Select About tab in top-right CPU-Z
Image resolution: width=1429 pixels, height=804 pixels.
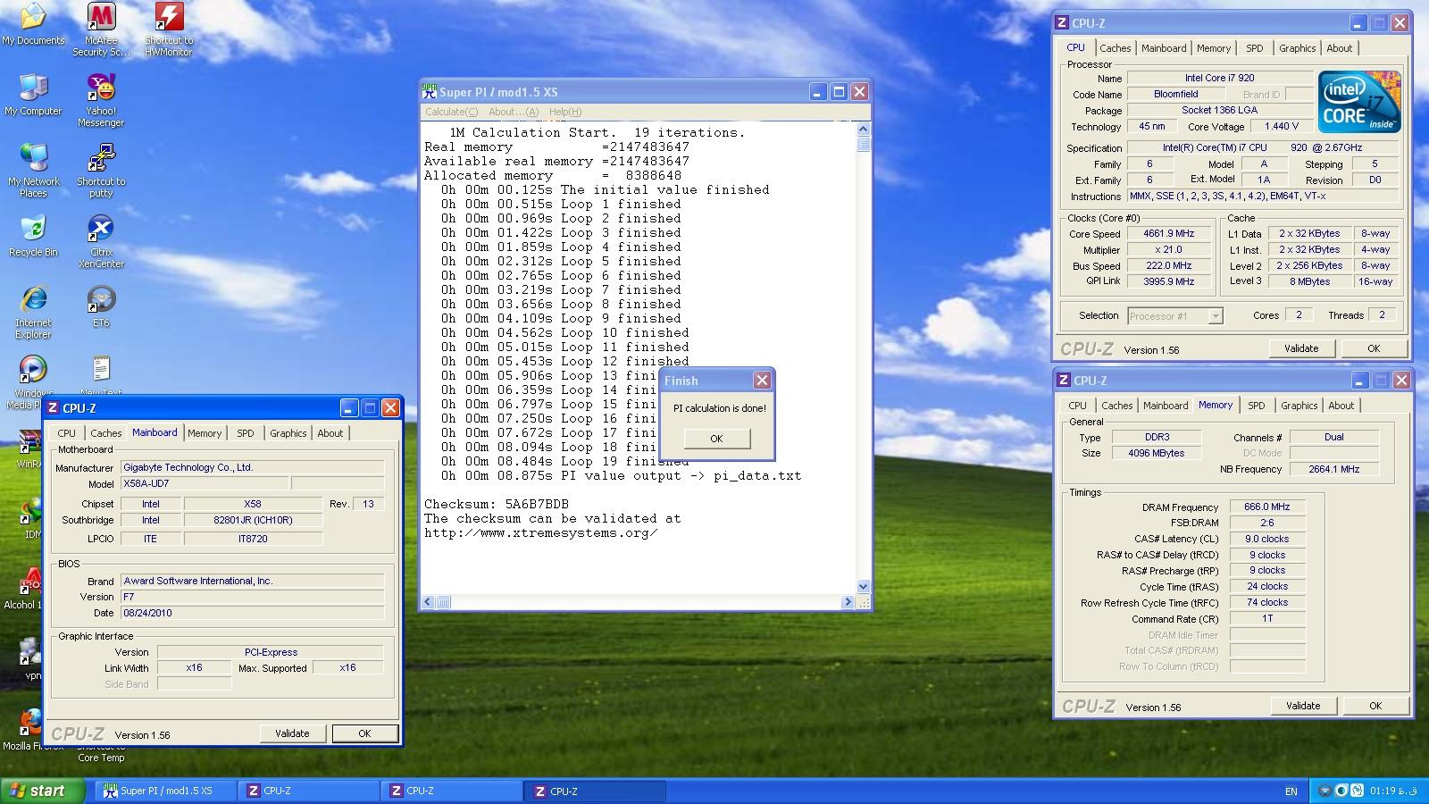[1339, 48]
